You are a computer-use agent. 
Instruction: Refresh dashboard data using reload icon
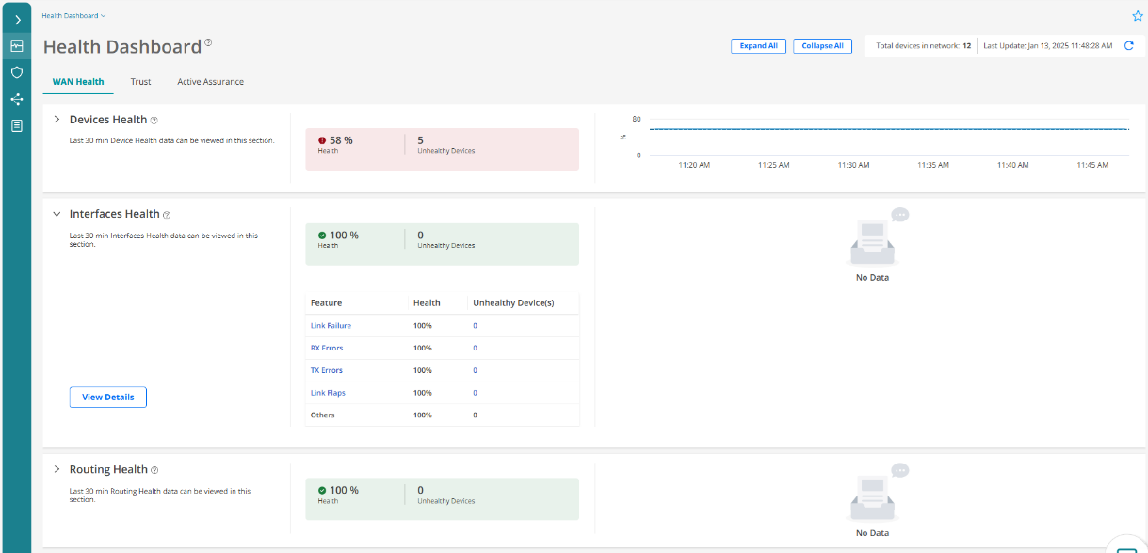pos(1129,45)
